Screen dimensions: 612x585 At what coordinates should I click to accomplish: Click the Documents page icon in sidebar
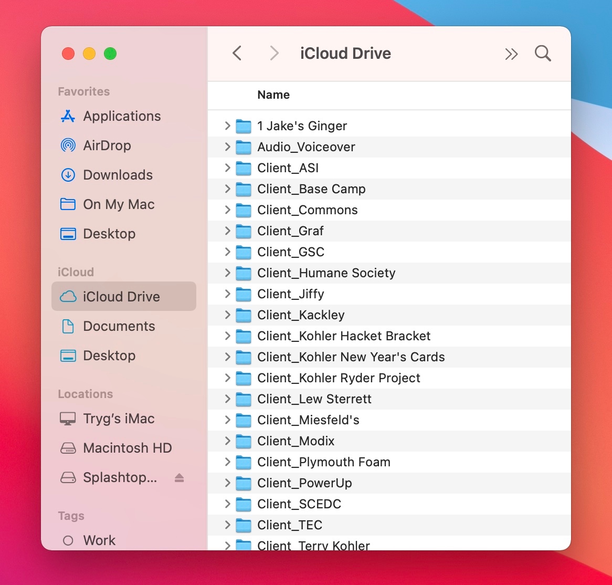coord(68,326)
